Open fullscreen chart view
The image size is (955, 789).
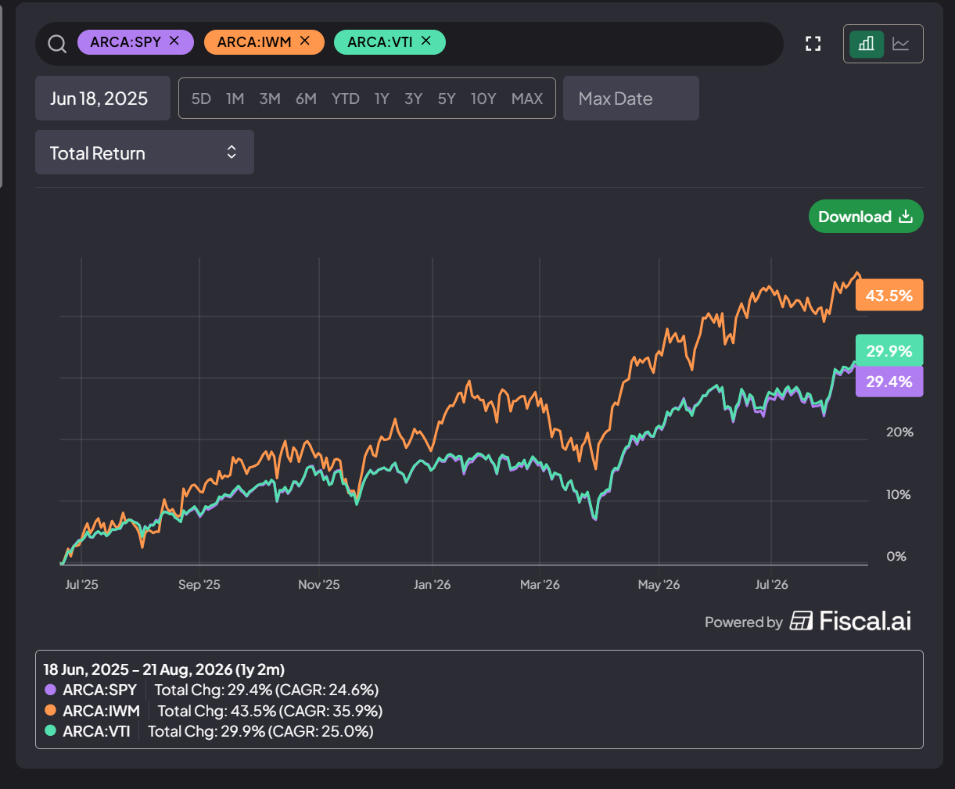(x=813, y=44)
